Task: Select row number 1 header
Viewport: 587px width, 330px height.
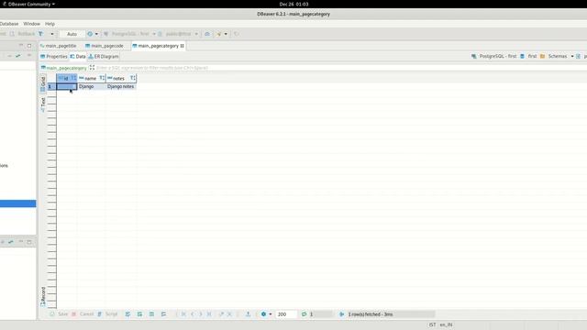Action: pyautogui.click(x=51, y=86)
